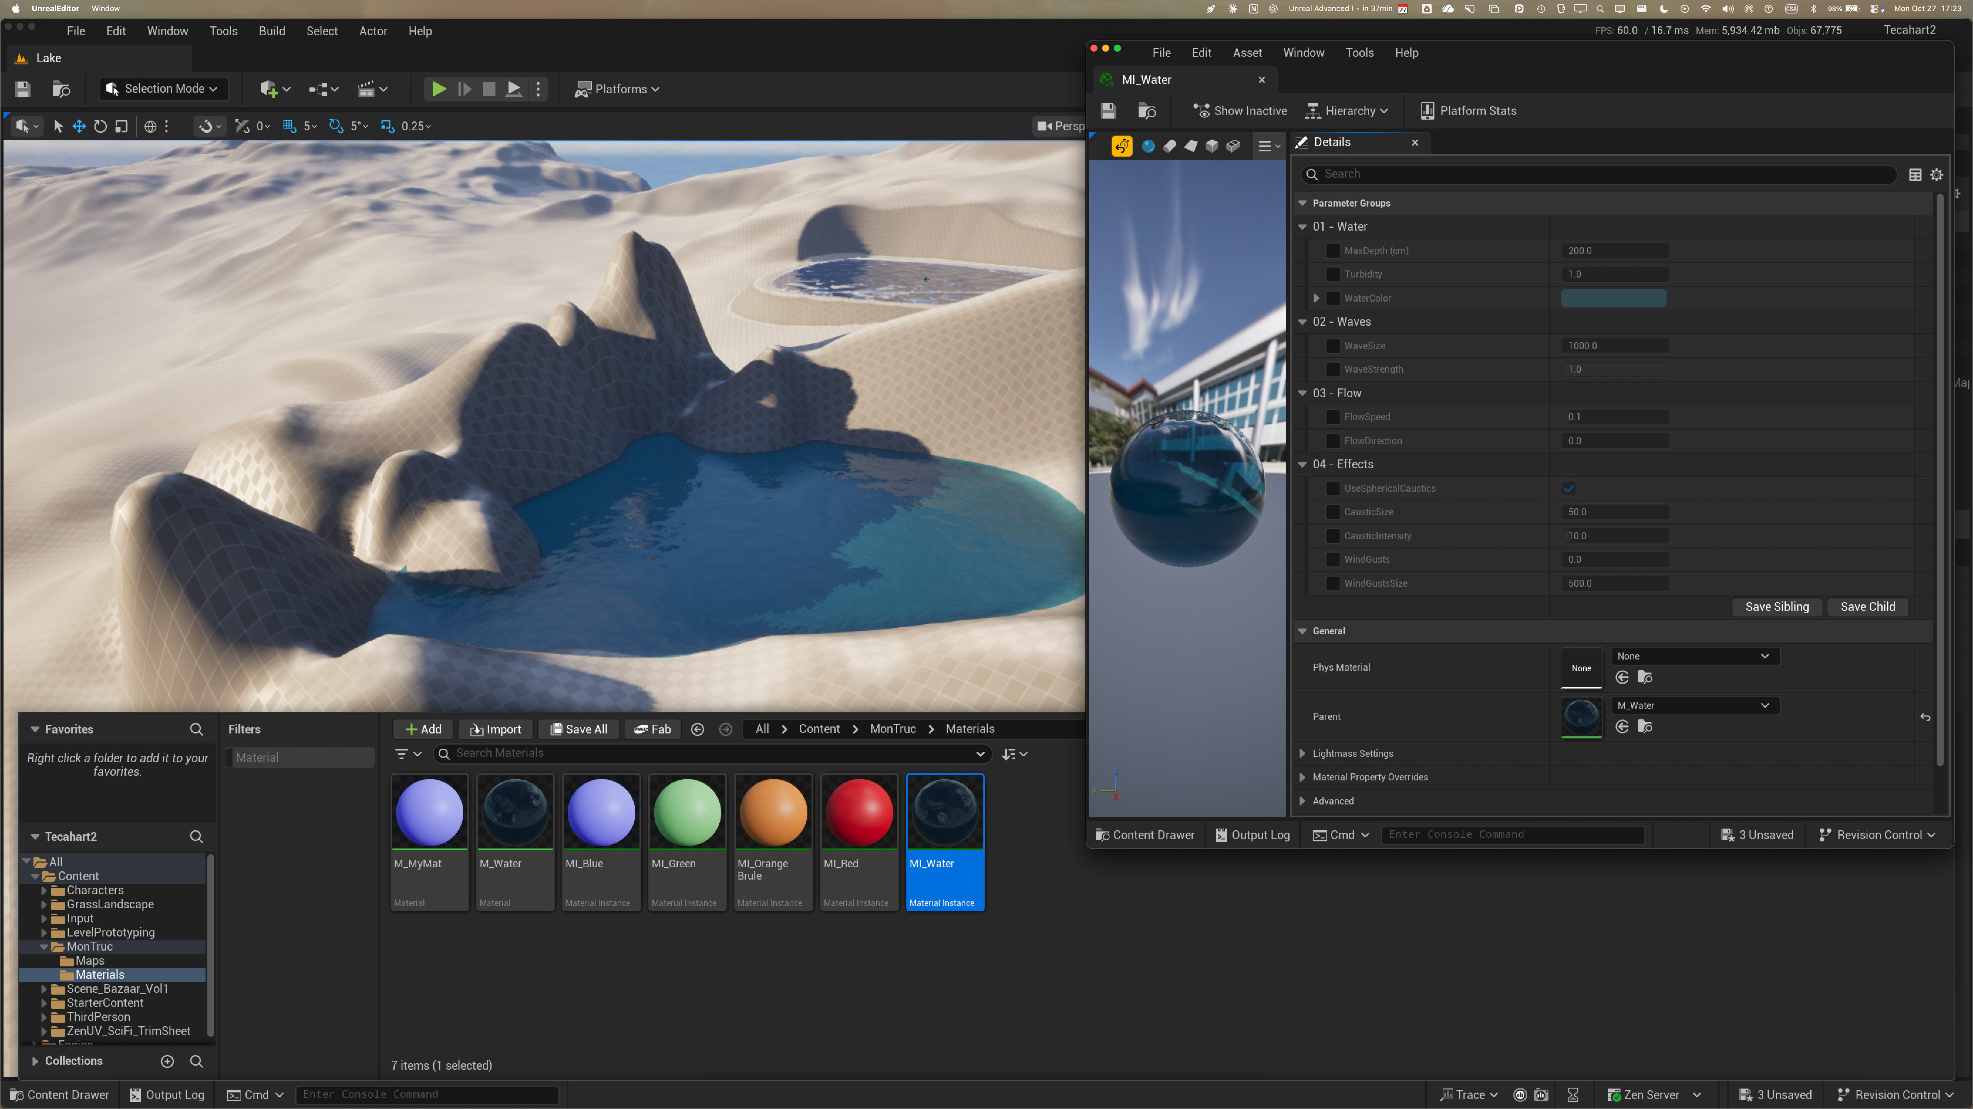The height and width of the screenshot is (1109, 1973).
Task: Open the main editor Build menu
Action: [x=272, y=31]
